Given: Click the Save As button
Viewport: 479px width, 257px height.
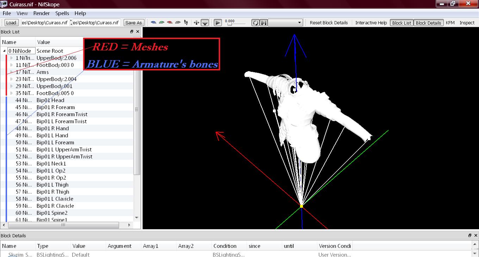Looking at the screenshot, I should tap(133, 23).
